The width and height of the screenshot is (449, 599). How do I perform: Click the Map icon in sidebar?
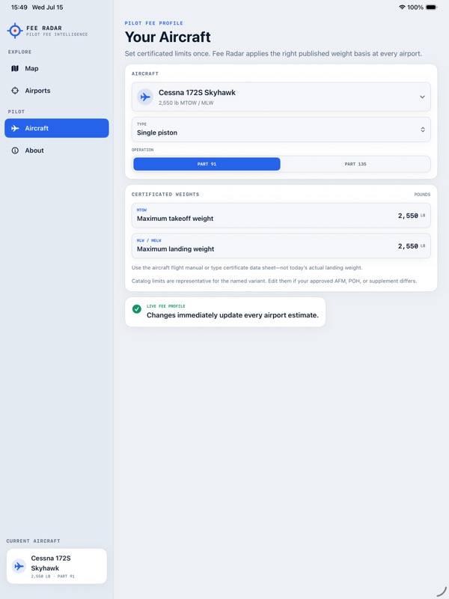point(15,68)
